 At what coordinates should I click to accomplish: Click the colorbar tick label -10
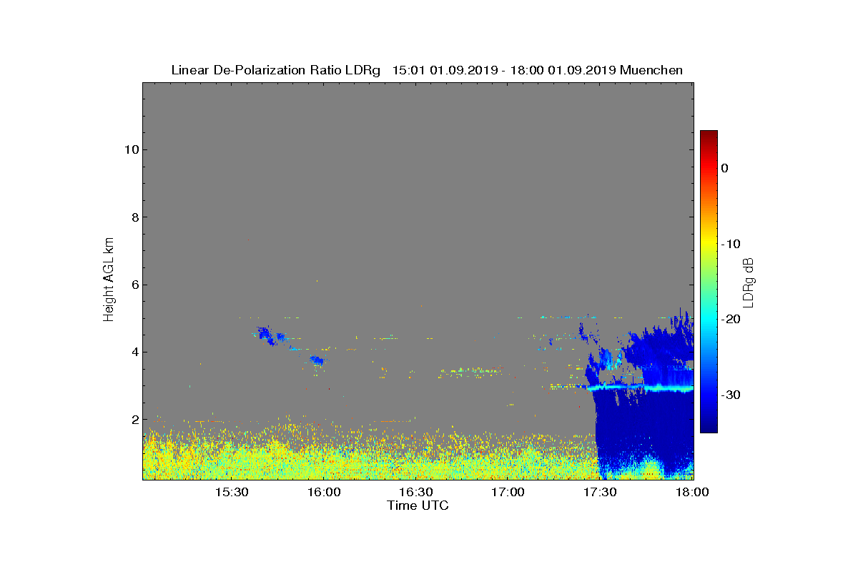[730, 244]
